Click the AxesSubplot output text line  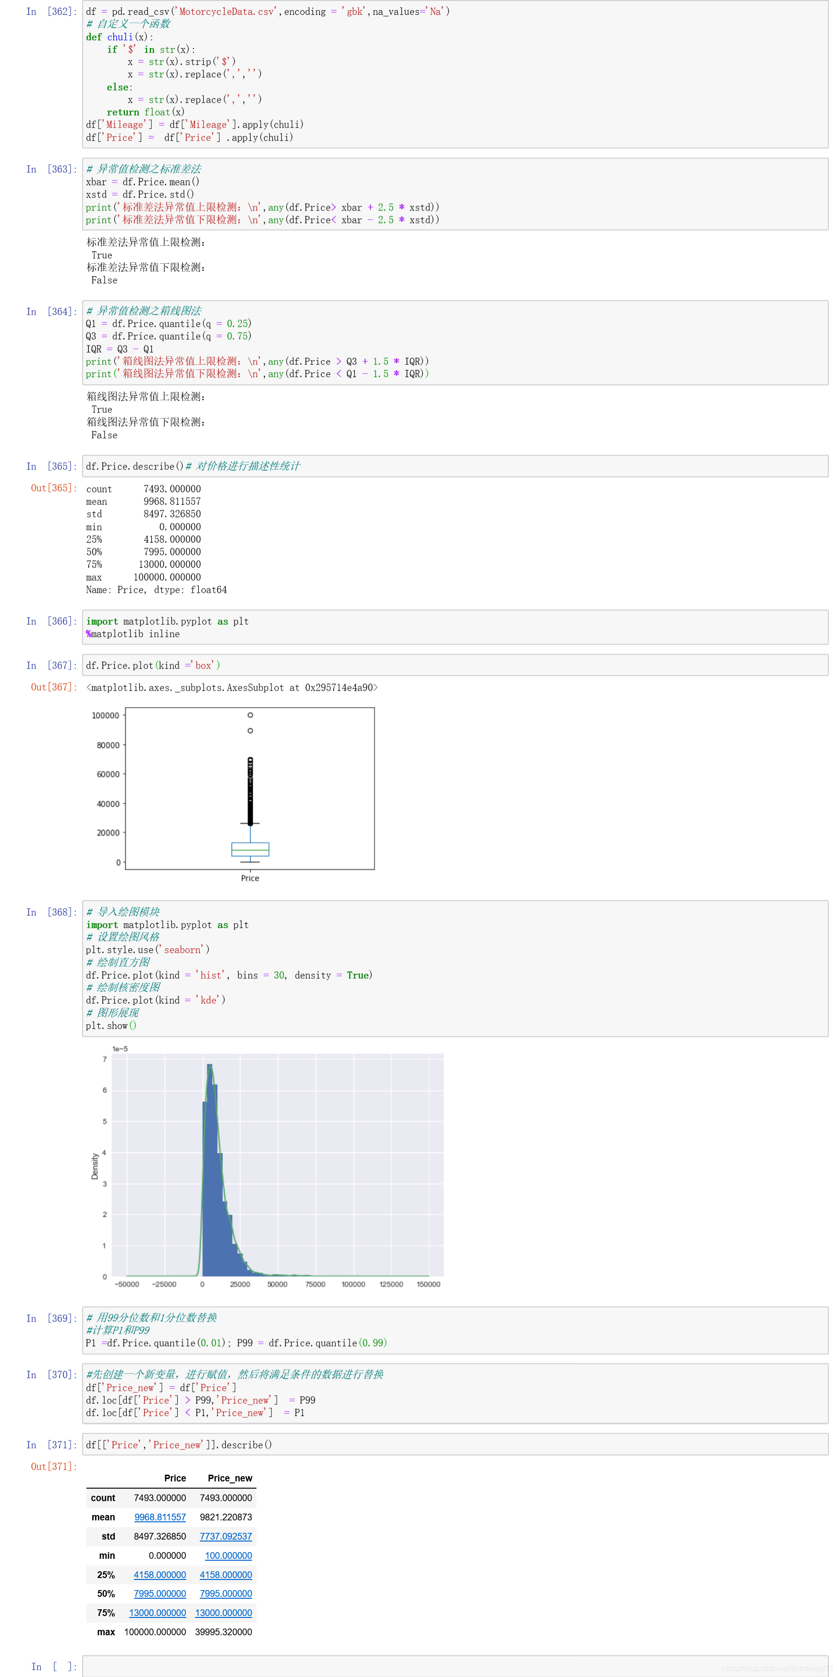tap(232, 687)
